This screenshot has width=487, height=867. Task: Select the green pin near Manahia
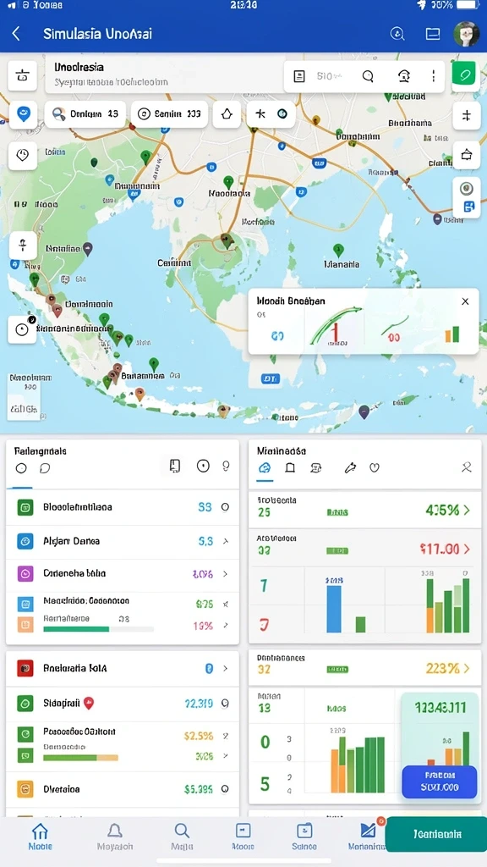click(338, 250)
